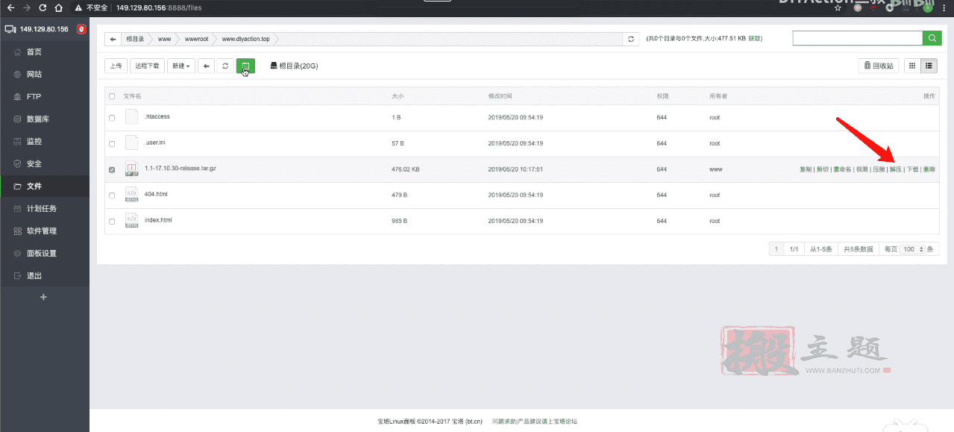Click the green search icon button
This screenshot has height=432, width=954.
932,38
